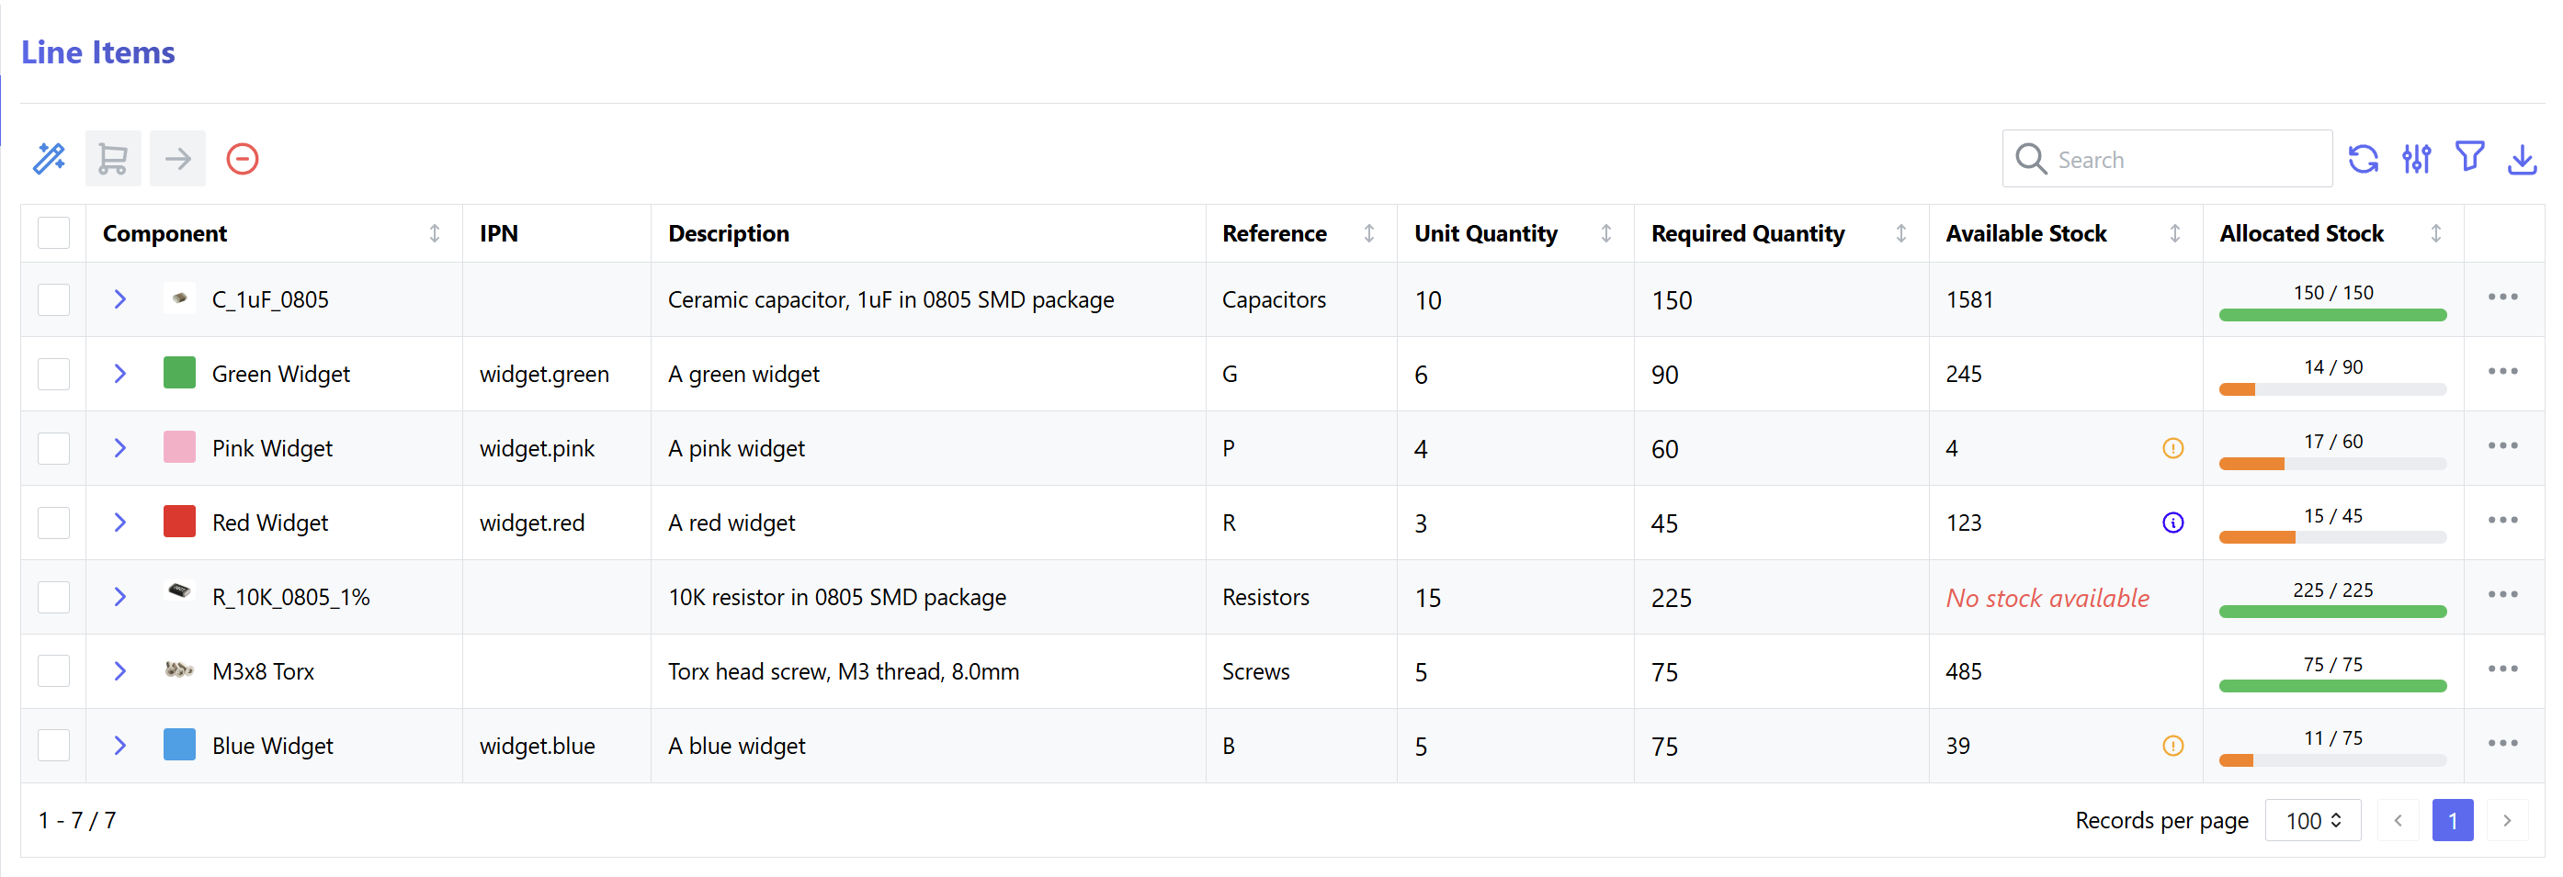Click the 225 / 225 allocation progress bar

click(x=2332, y=613)
